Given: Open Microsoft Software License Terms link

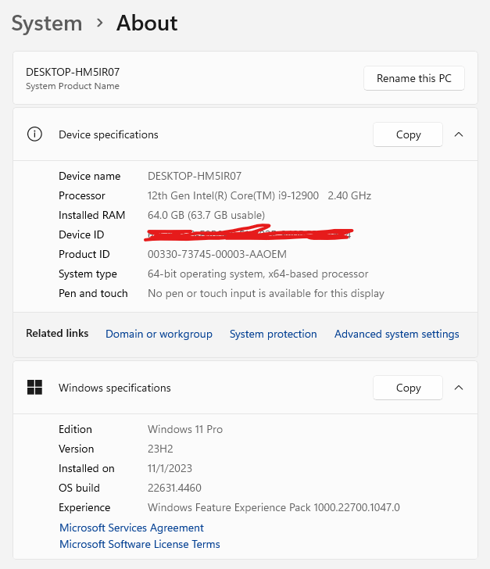Looking at the screenshot, I should pos(140,544).
